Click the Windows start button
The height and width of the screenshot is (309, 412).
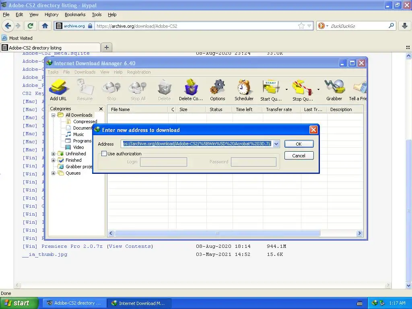[19, 303]
